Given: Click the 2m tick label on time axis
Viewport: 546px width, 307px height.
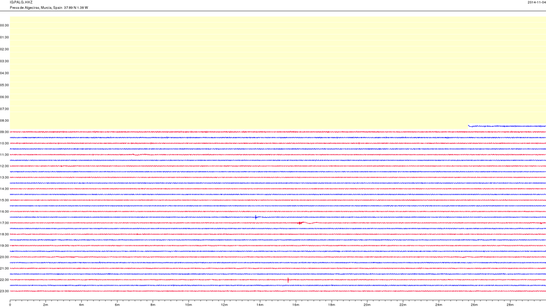Looking at the screenshot, I should tap(45, 305).
